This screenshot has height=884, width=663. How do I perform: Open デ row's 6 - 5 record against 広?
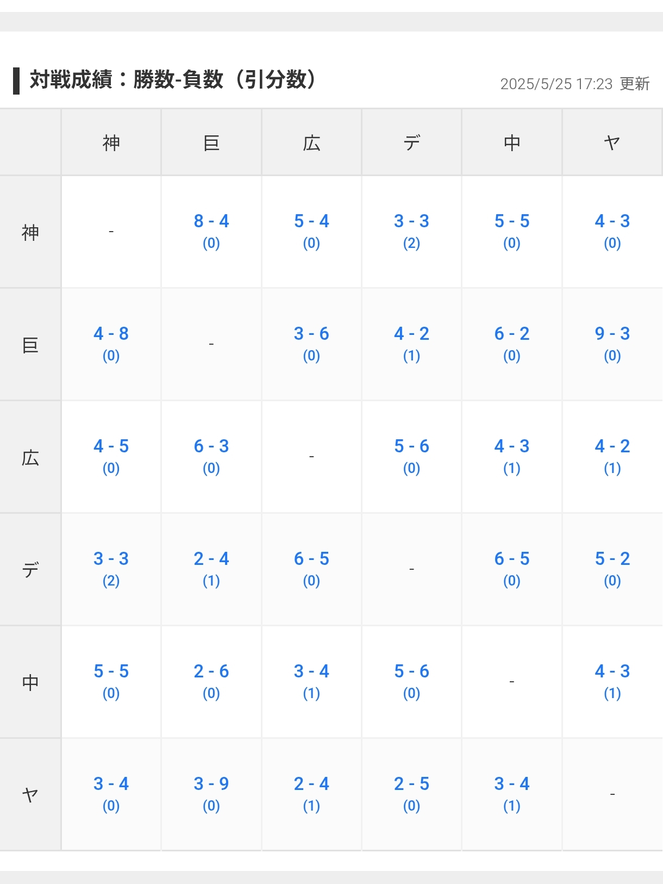coord(311,559)
